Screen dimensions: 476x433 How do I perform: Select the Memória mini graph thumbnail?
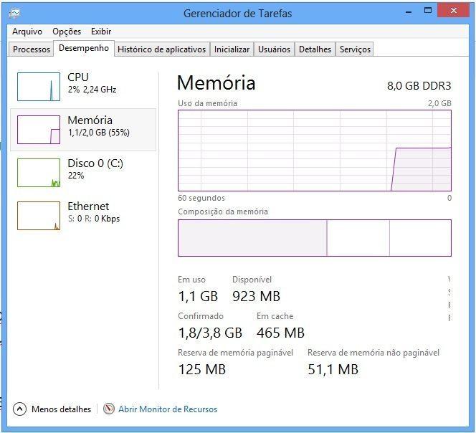[x=38, y=130]
